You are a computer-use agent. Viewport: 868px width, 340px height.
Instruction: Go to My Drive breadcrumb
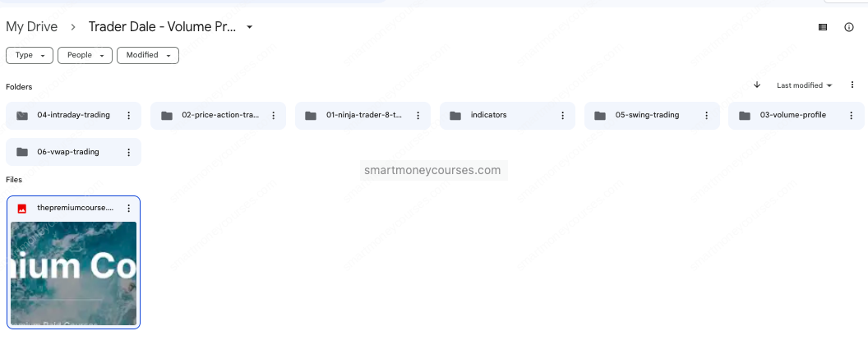[31, 27]
